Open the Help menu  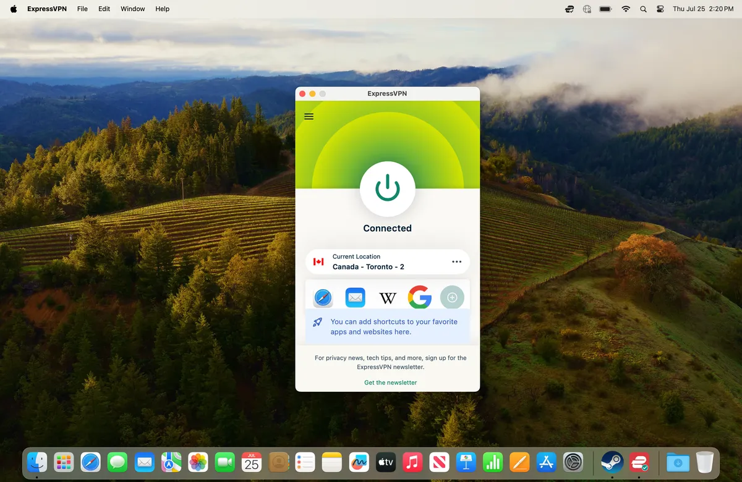(163, 9)
